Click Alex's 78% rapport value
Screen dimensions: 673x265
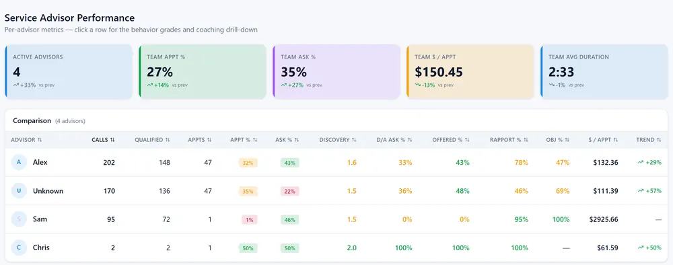521,163
